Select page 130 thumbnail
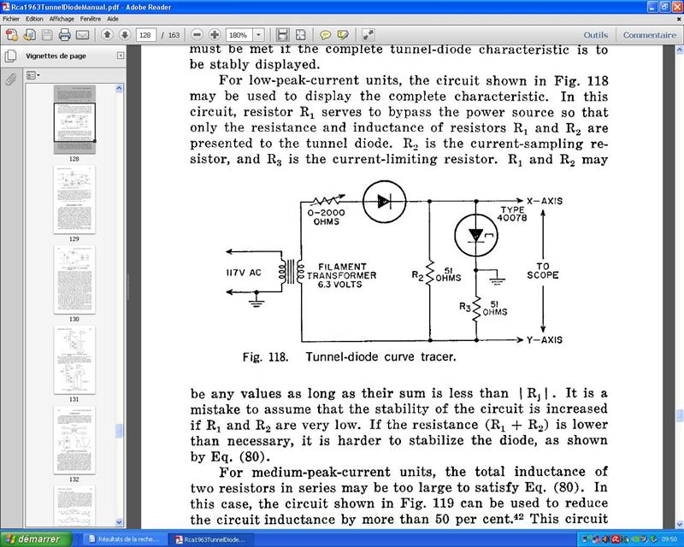This screenshot has width=684, height=547. [74, 279]
